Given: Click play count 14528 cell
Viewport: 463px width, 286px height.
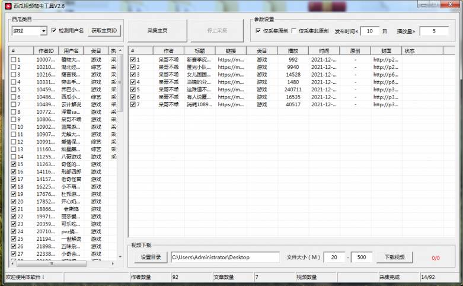Looking at the screenshot, I should click(293, 74).
